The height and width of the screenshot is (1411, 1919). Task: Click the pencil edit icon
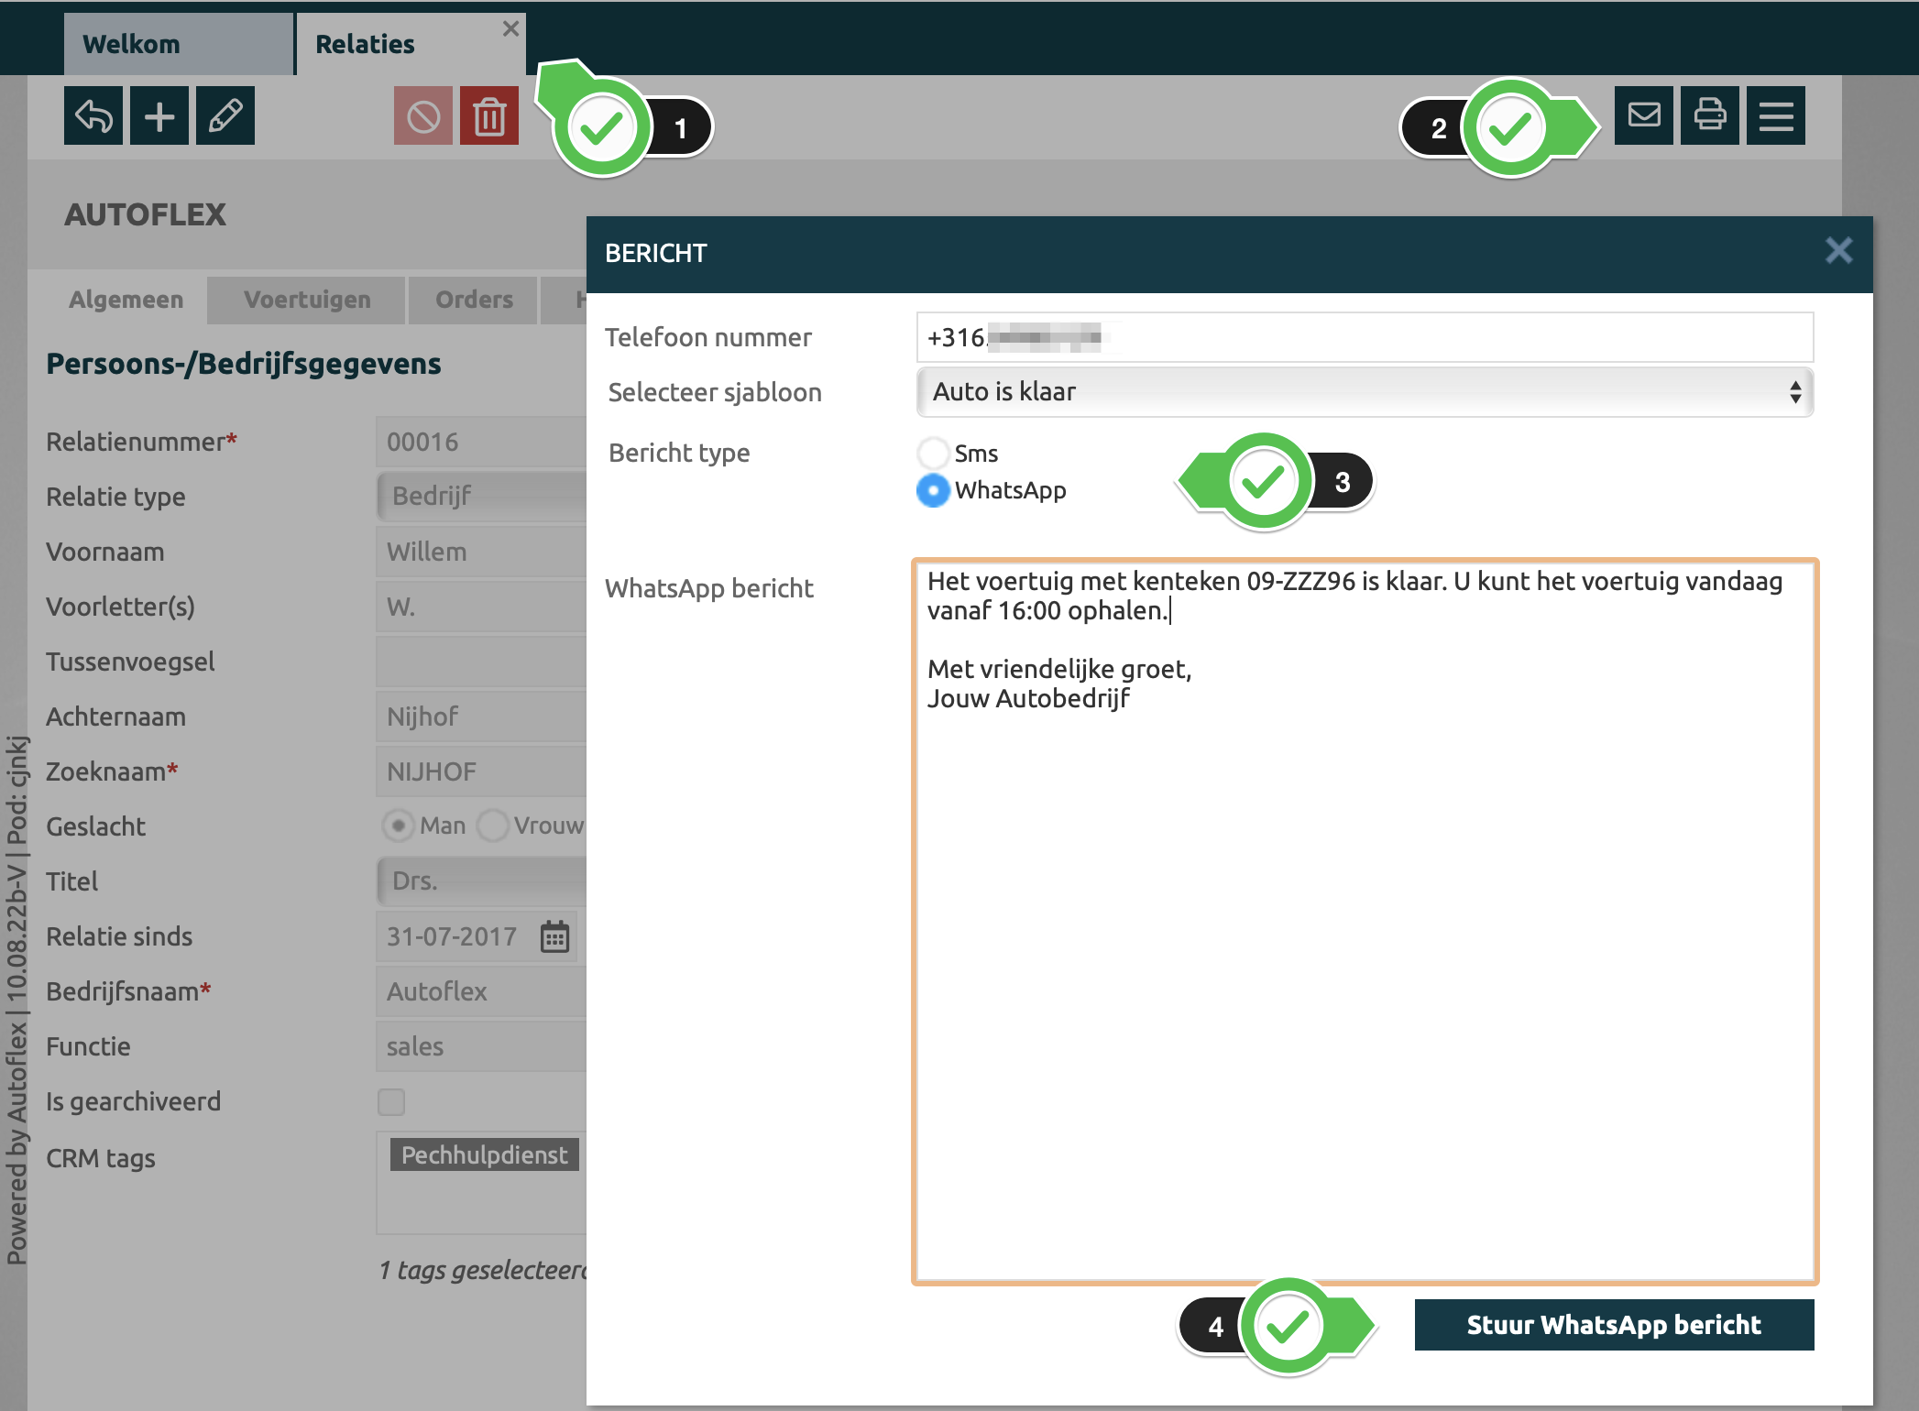click(x=225, y=116)
